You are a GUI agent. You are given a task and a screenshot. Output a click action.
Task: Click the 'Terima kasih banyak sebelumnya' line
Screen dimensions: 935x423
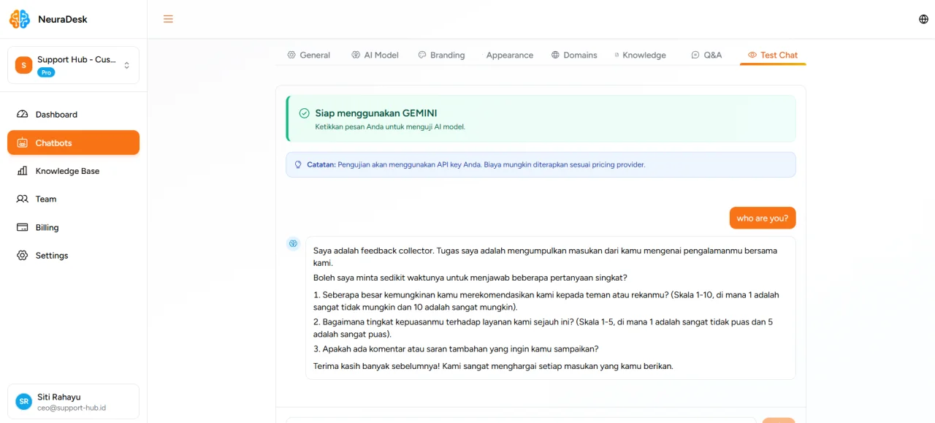493,366
